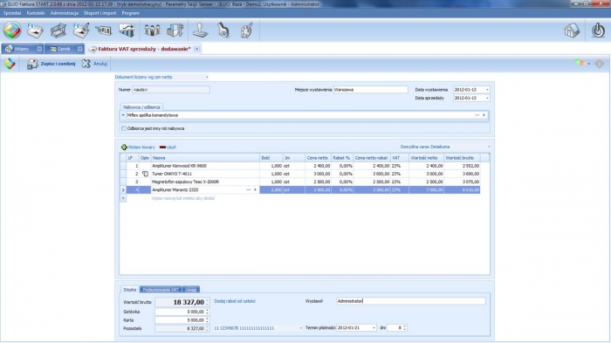Click the colored layout icon near diamond
Screen dimensions: 611x343
click(580, 63)
